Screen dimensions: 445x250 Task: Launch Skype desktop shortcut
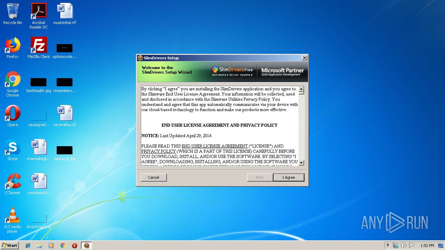[13, 150]
